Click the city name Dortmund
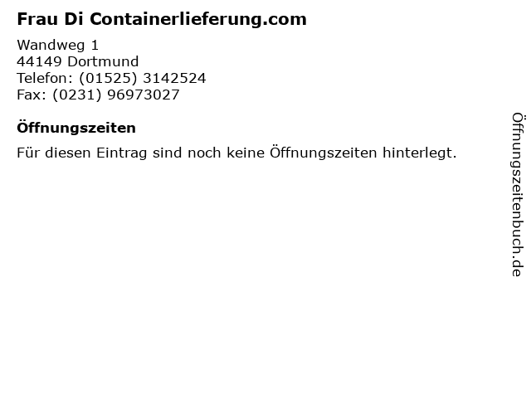Image resolution: width=531 pixels, height=398 pixels. 103,61
